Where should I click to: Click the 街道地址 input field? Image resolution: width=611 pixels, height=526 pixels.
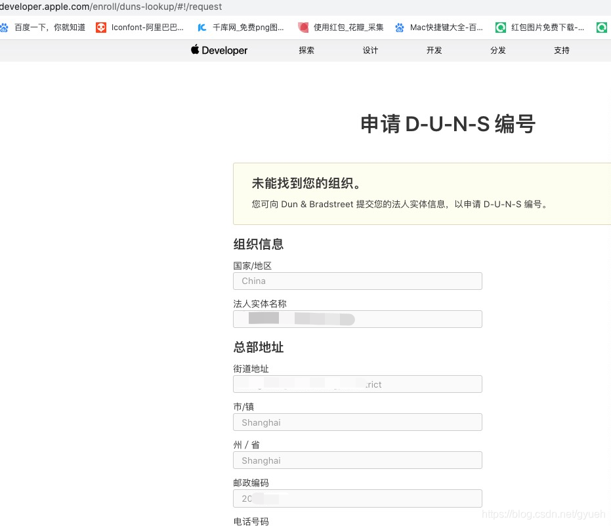click(x=357, y=384)
